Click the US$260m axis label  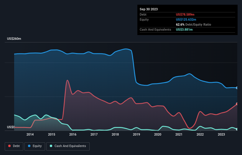pos(14,39)
